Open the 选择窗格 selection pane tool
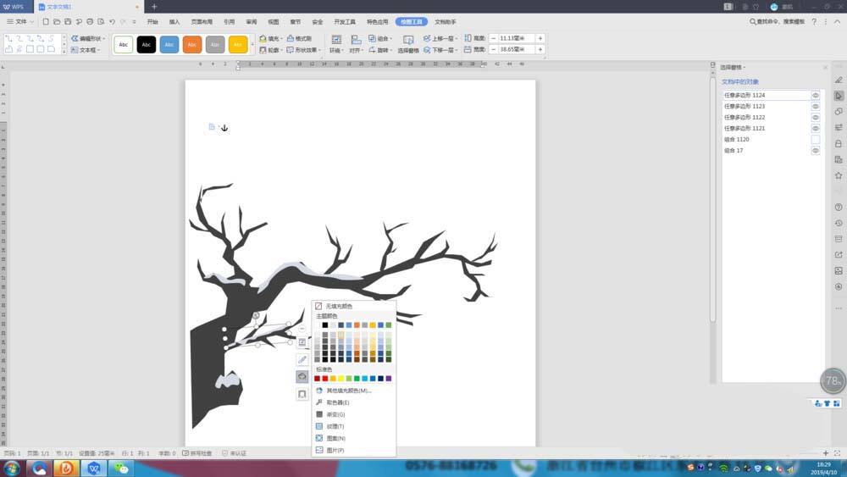 click(x=408, y=45)
